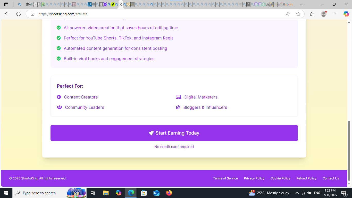Click the 'Community Leaders' label
Viewport: 352px width, 198px height.
[85, 107]
